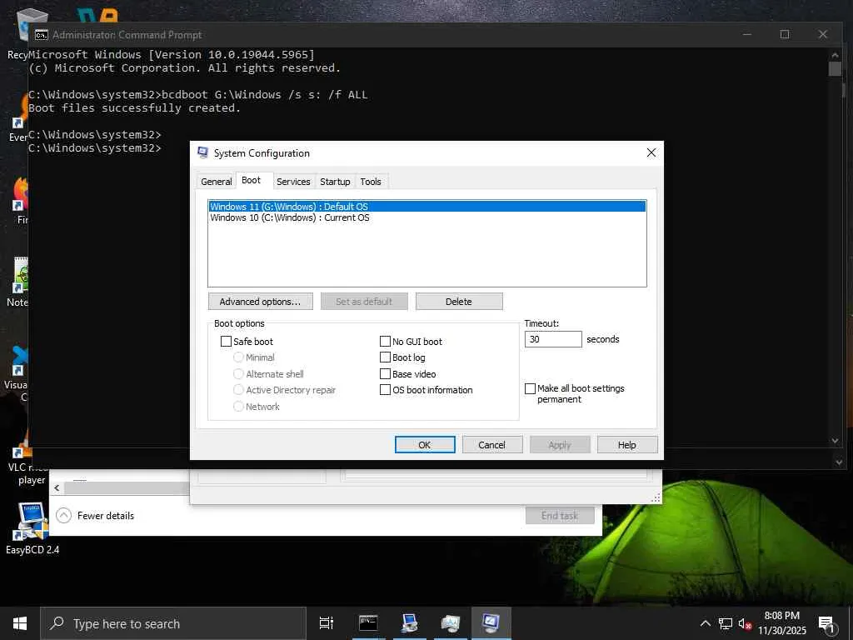
Task: Switch to System Configuration taskbar icon
Action: tap(491, 623)
